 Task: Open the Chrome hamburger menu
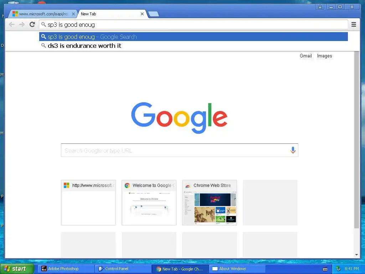tap(354, 25)
